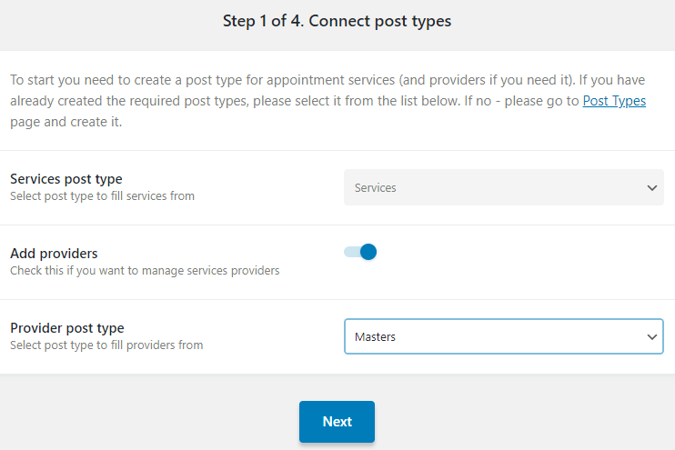Select the Step 1 of 4 heading
Screen dimensions: 675x450
point(337,21)
